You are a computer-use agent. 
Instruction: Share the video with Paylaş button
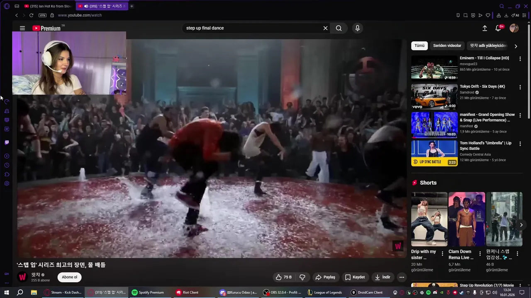[325, 277]
